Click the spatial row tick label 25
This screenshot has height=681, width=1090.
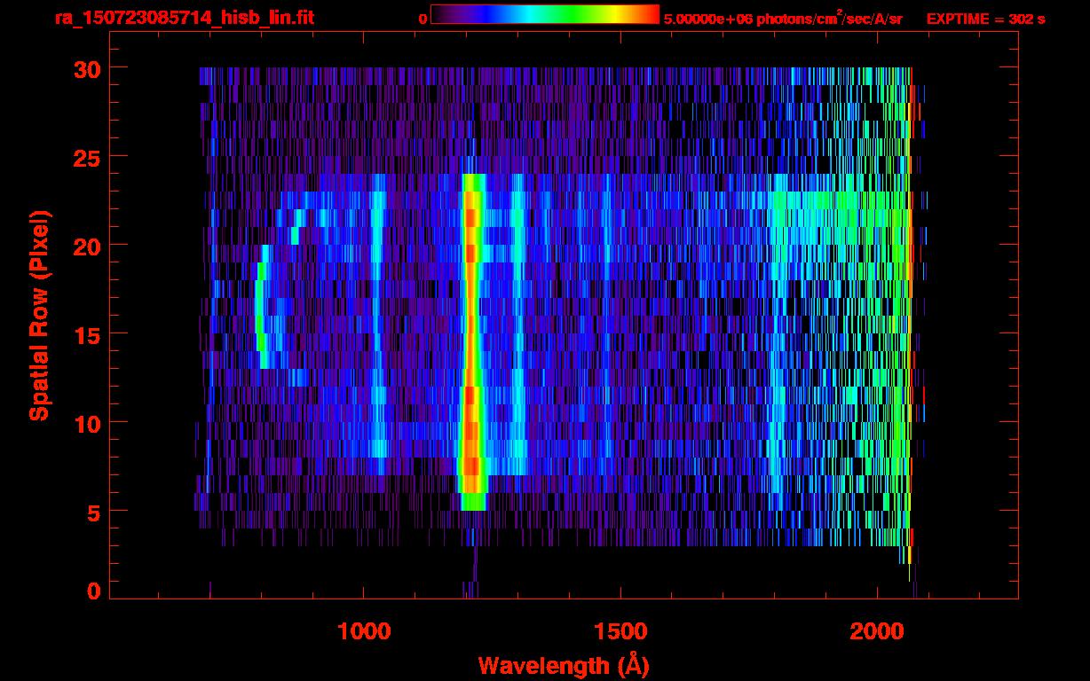point(87,157)
